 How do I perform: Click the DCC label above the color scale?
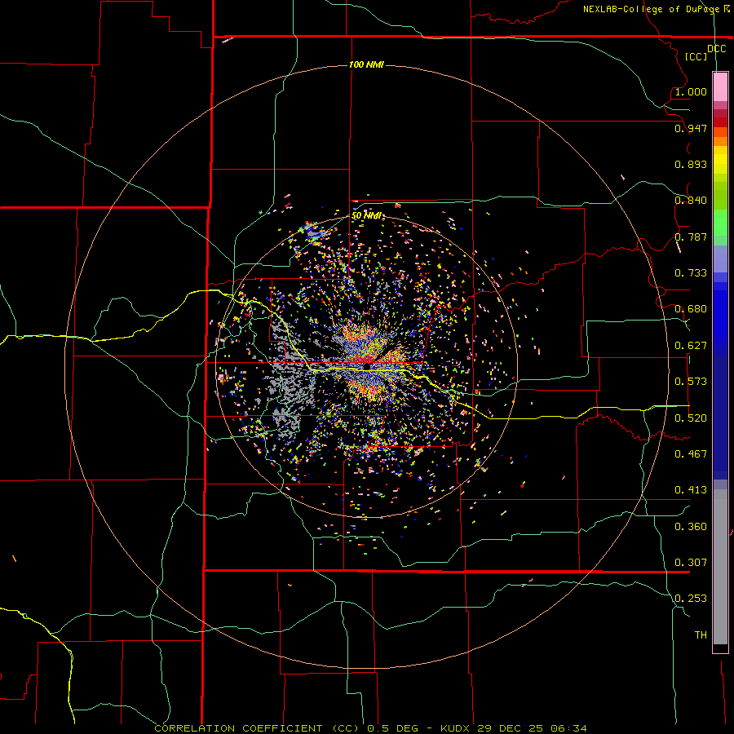coord(717,49)
